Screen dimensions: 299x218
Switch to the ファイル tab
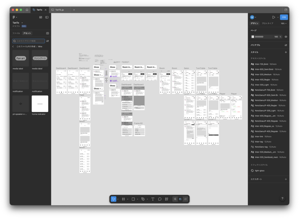[16, 33]
